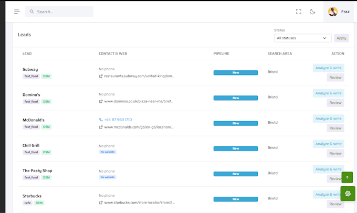The width and height of the screenshot is (357, 213).
Task: Click external link icon for Starbucks website
Action: point(101,203)
